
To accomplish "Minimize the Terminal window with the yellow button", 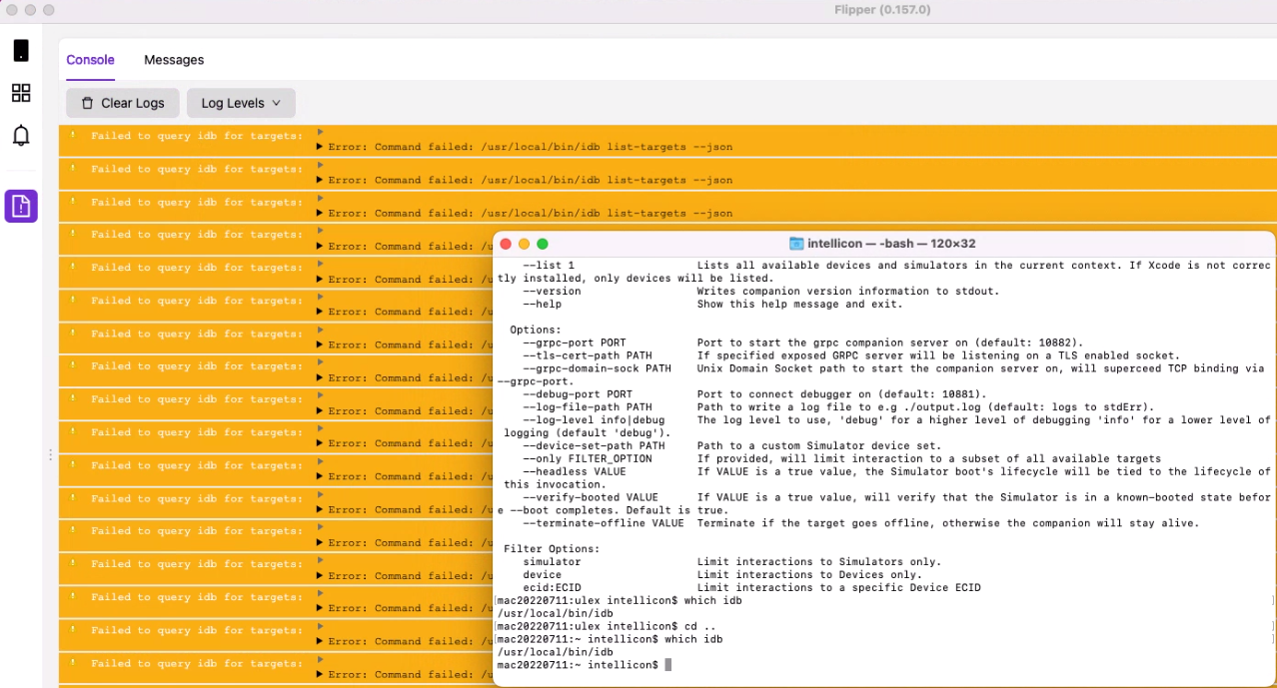I will [x=525, y=244].
